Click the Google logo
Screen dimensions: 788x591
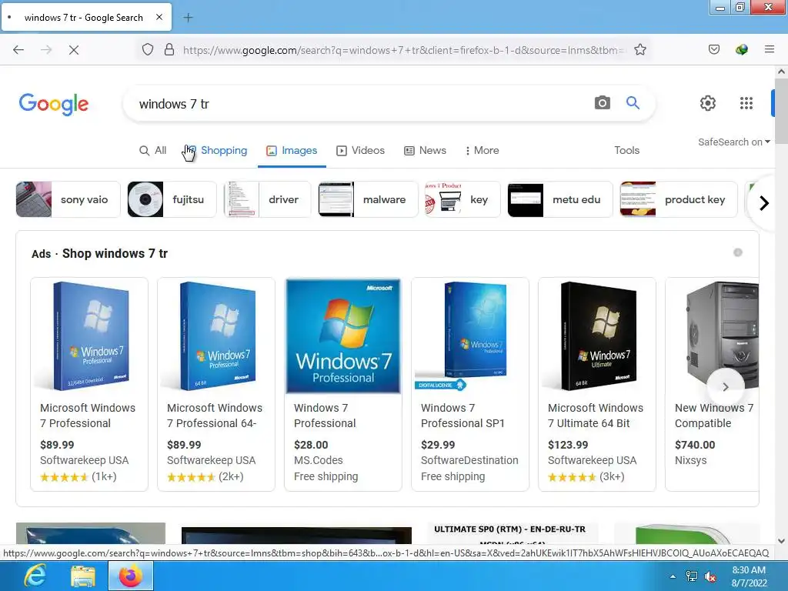54,104
